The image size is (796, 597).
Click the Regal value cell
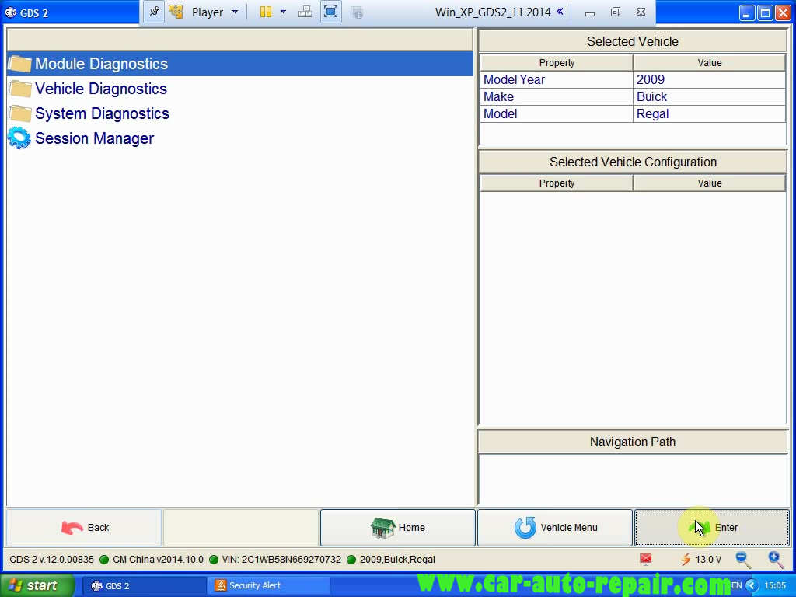[x=709, y=113]
